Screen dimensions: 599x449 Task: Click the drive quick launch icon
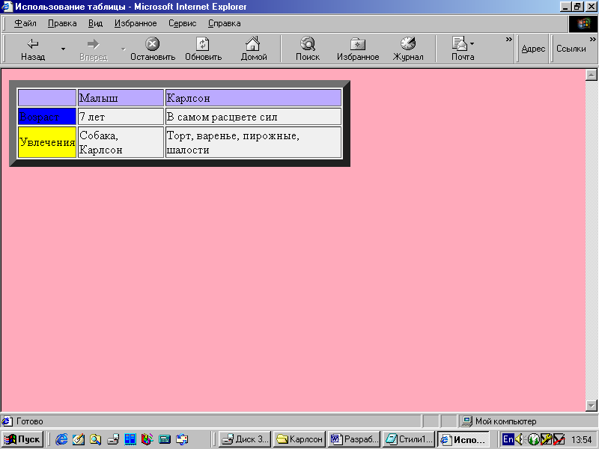click(x=113, y=439)
